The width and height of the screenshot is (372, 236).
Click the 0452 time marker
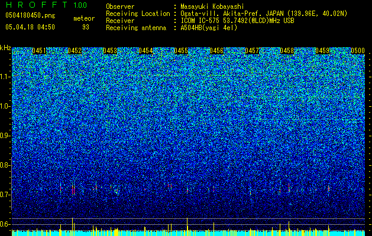coord(75,51)
